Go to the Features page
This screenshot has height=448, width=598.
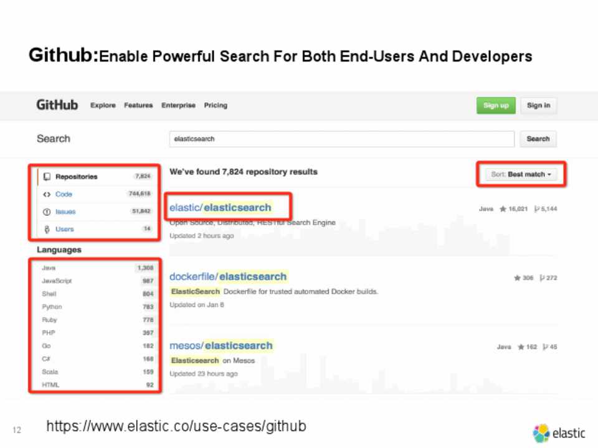(138, 106)
